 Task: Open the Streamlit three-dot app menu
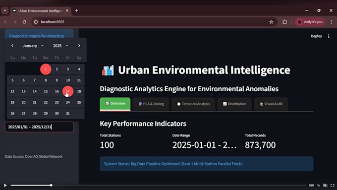pos(329,36)
